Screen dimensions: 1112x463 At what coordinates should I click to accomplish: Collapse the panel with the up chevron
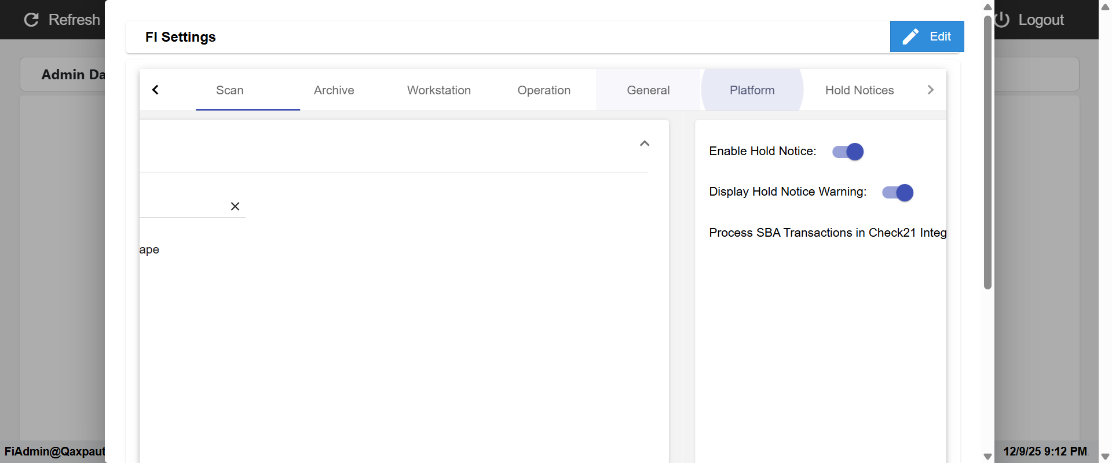pos(645,144)
